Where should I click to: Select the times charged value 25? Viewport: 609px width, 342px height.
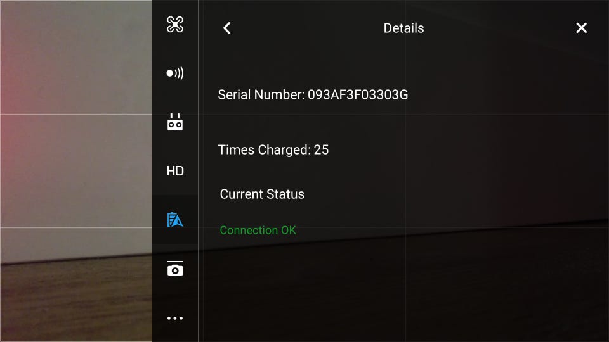click(321, 149)
